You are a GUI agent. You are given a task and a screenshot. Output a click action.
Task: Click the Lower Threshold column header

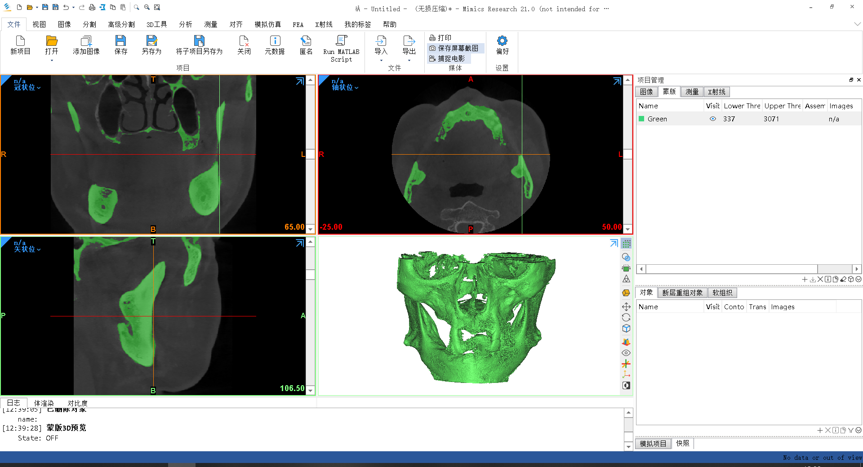click(x=742, y=106)
